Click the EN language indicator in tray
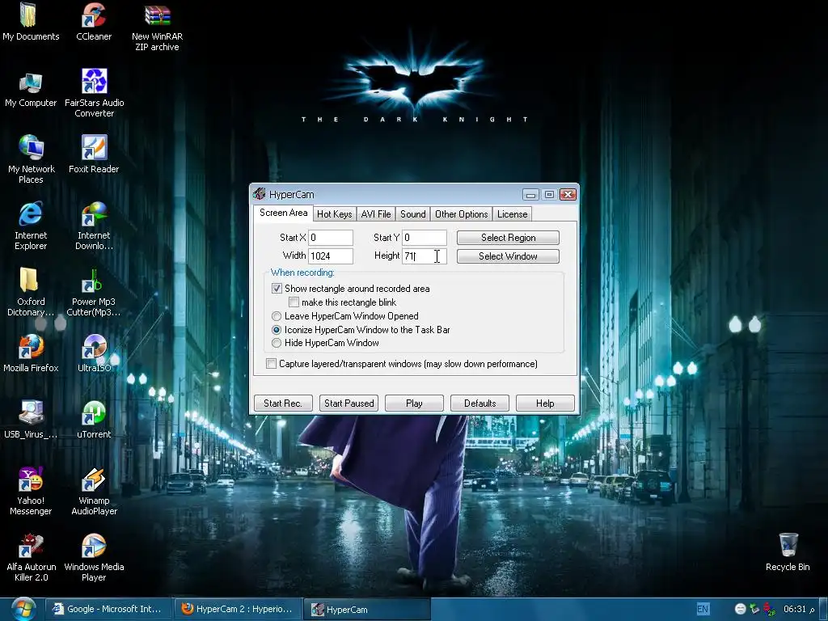The image size is (828, 621). 703,609
